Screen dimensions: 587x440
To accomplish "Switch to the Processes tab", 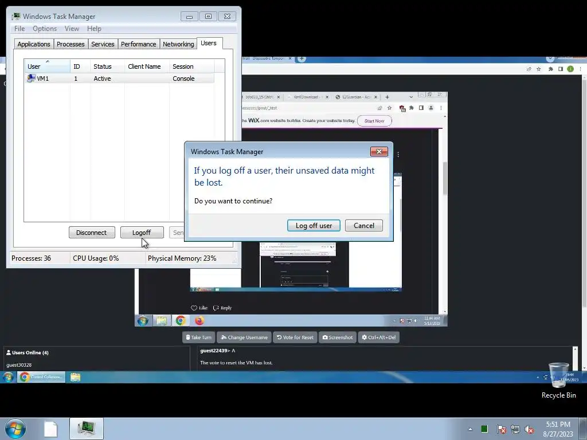I will click(71, 44).
